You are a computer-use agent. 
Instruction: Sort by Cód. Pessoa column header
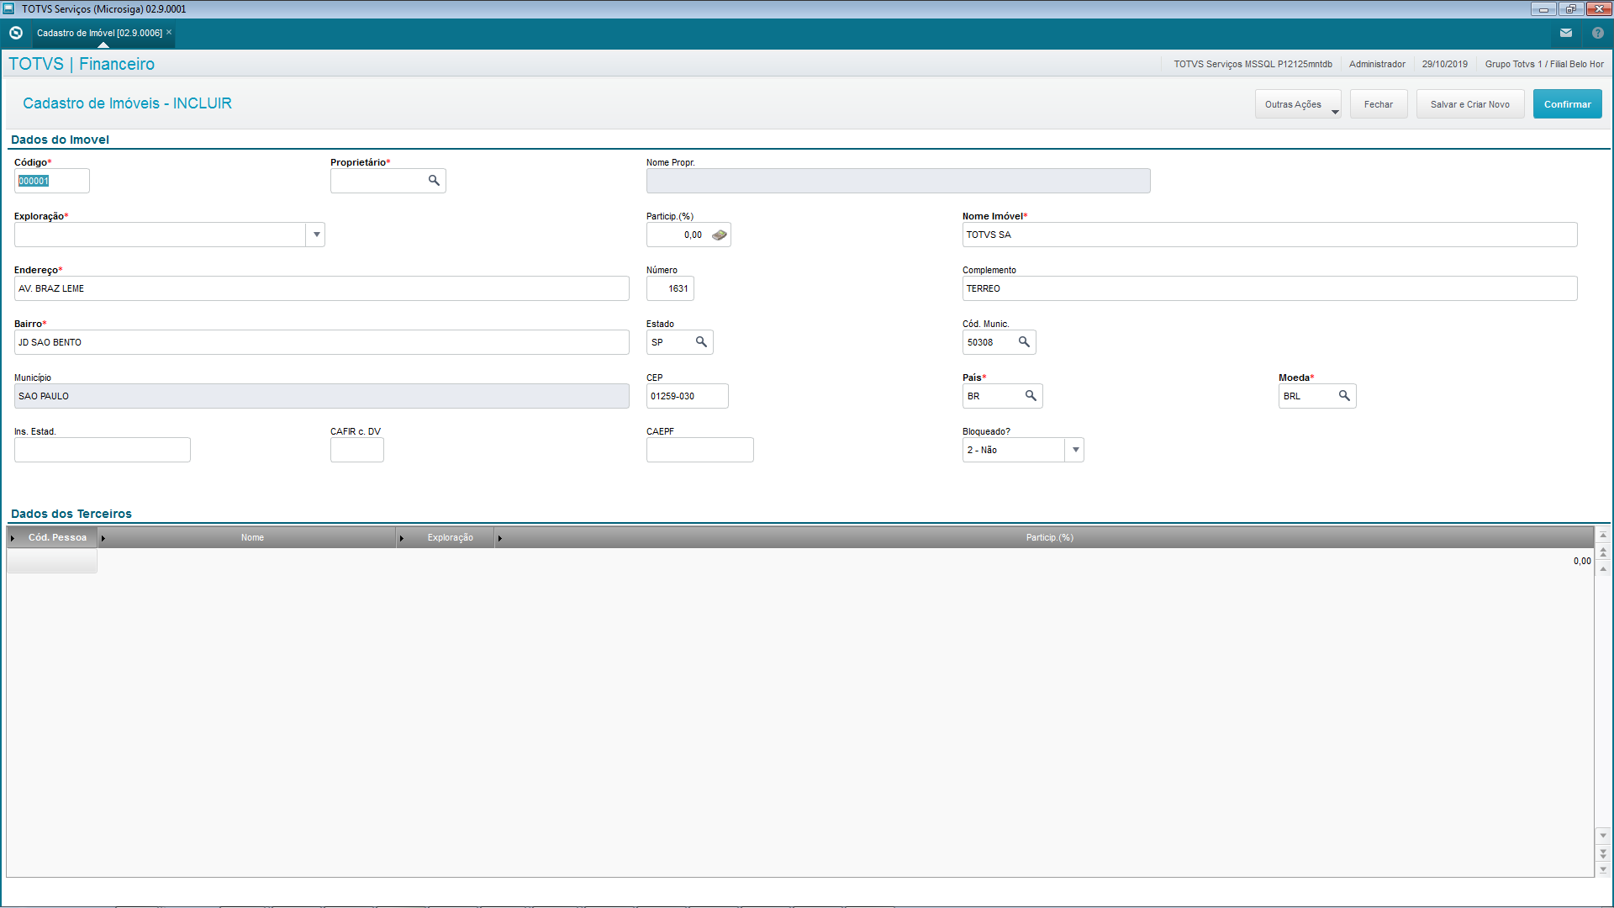57,537
